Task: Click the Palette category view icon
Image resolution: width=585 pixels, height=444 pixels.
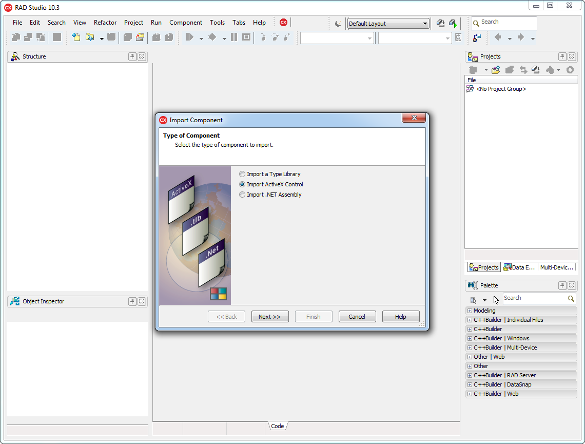Action: tap(474, 300)
